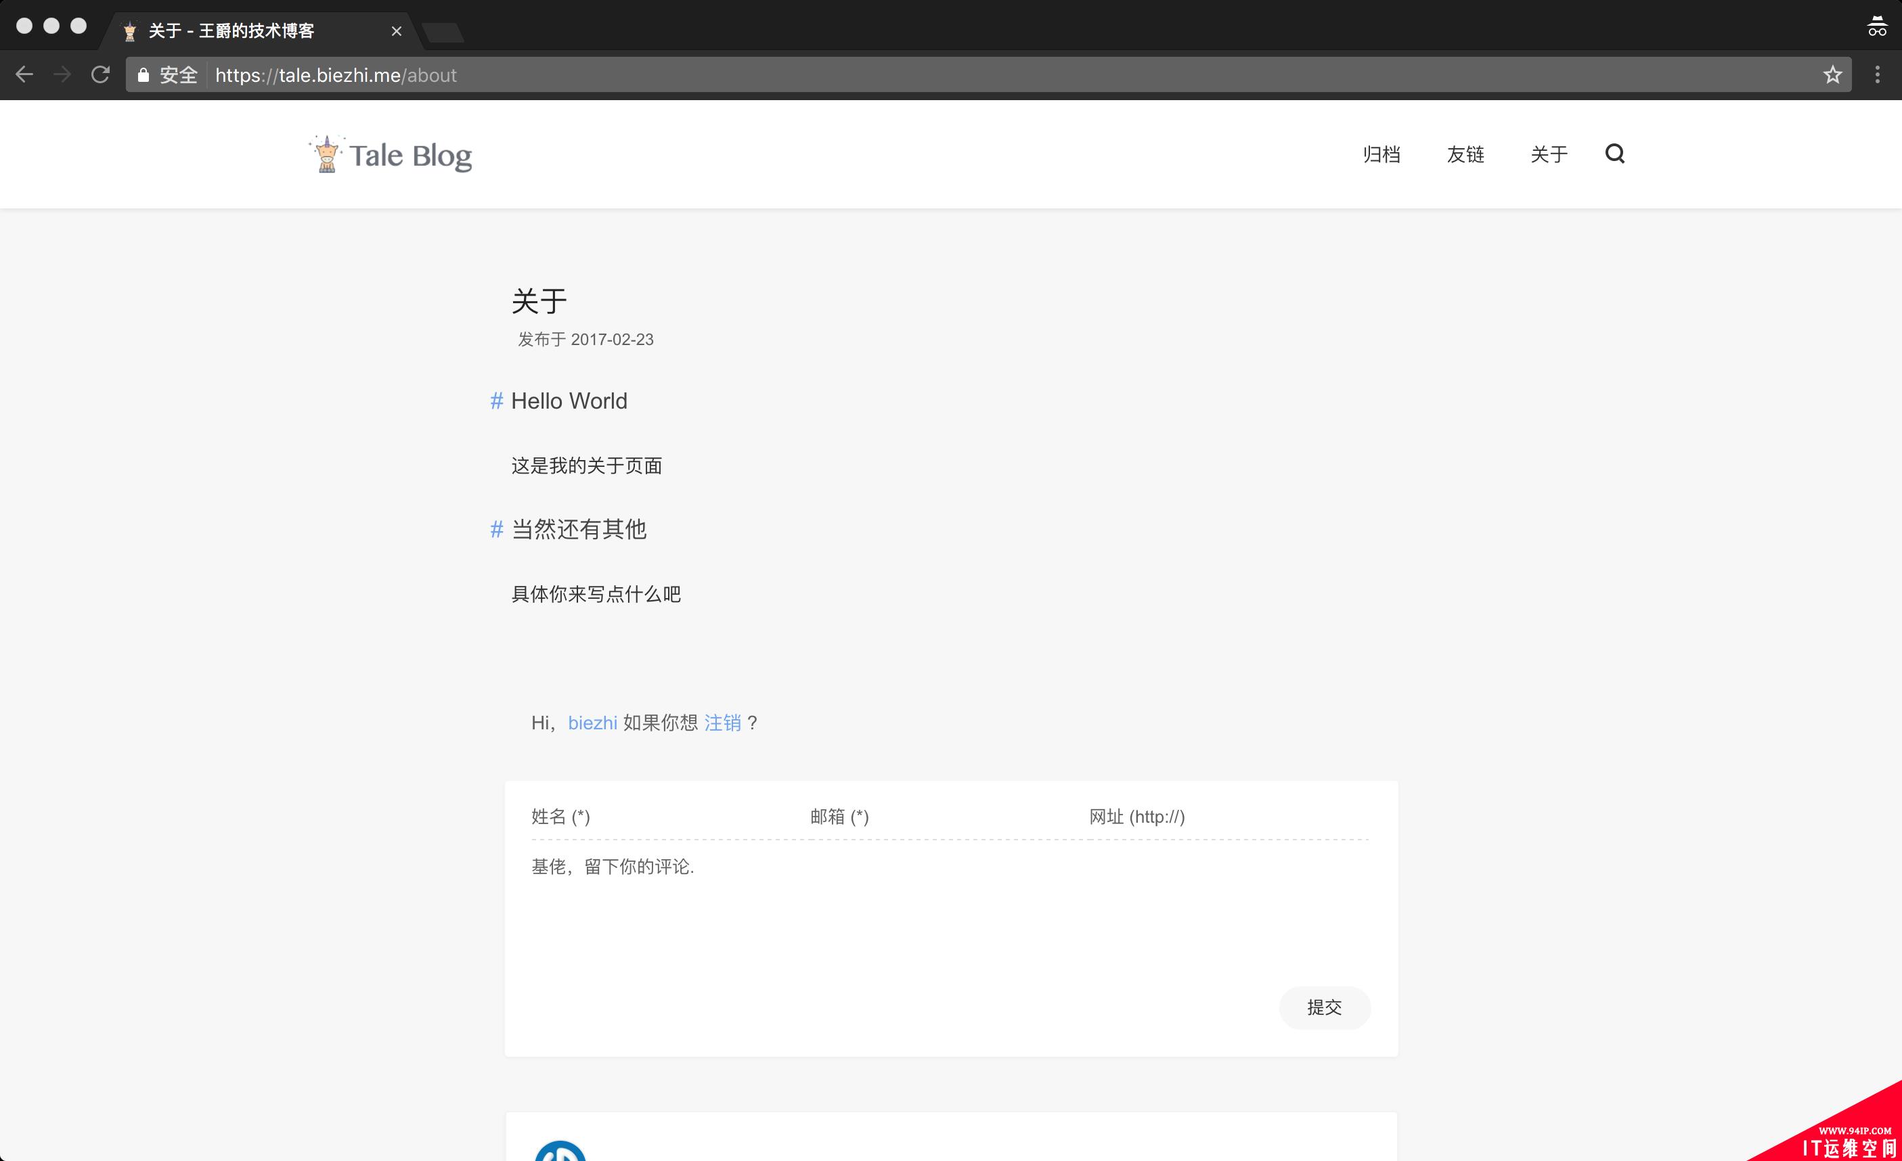Click the 提交 submit button
The height and width of the screenshot is (1161, 1902).
(1326, 1006)
